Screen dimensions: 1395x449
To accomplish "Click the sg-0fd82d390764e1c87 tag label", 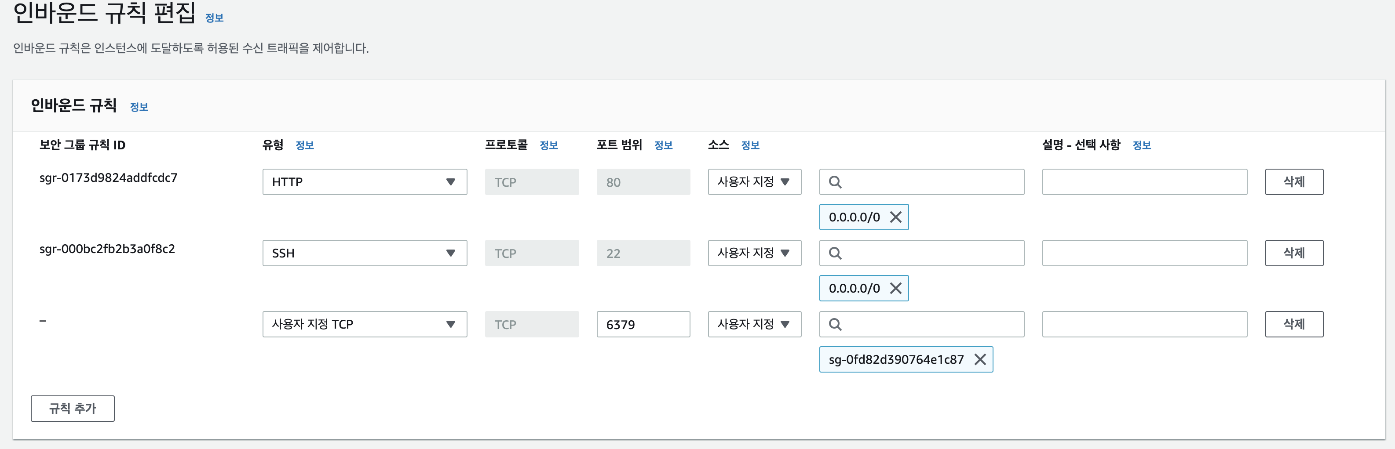I will pos(896,359).
